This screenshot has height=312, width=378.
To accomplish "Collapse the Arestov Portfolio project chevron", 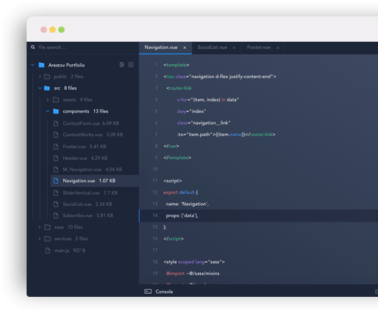I will 32,65.
